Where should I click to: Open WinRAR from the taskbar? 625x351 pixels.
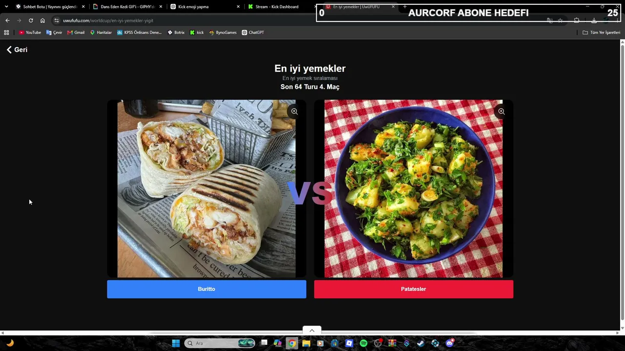click(x=392, y=343)
